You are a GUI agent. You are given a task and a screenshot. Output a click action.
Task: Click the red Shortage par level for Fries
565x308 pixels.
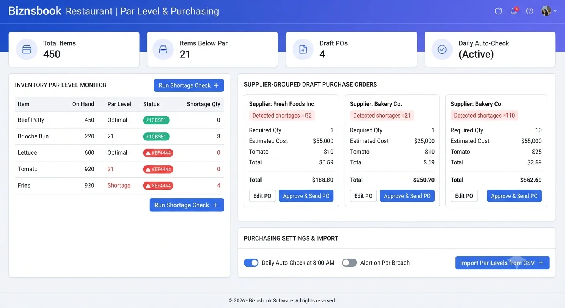click(119, 186)
